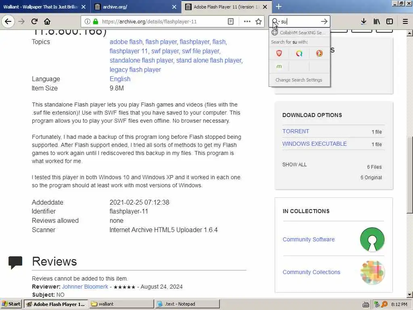Screen dimensions: 413x310
Task: Click the vertical scrollbar thumb
Action: tap(410, 175)
